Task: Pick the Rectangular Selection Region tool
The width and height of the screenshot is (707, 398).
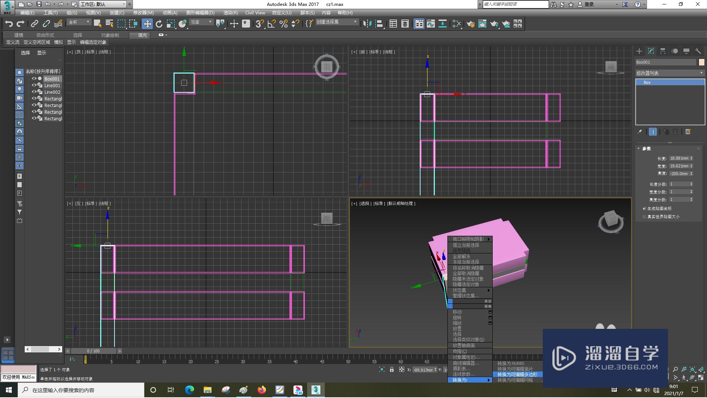Action: coord(121,24)
